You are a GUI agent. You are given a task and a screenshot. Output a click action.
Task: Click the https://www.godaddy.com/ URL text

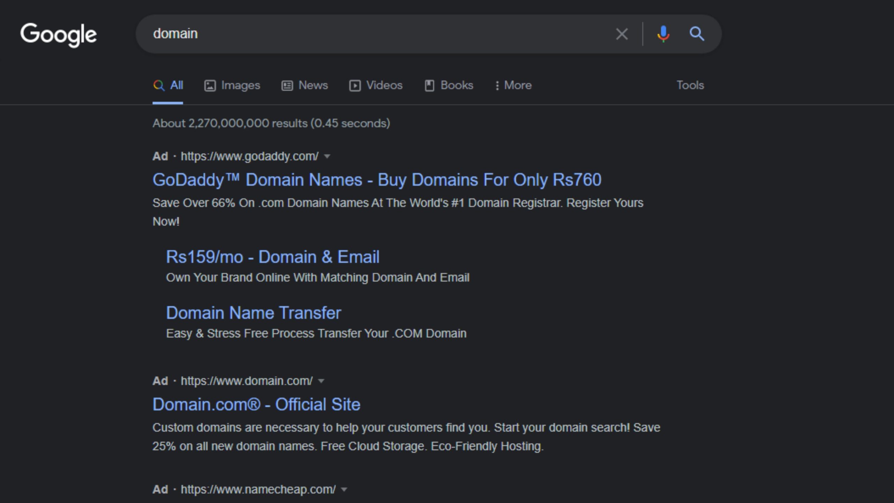pyautogui.click(x=249, y=156)
